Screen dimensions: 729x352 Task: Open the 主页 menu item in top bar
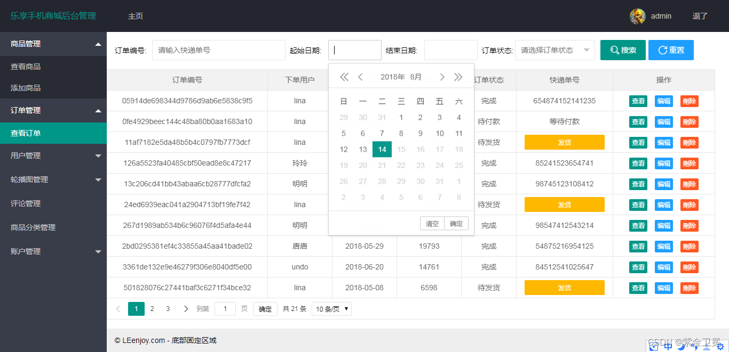click(x=135, y=16)
